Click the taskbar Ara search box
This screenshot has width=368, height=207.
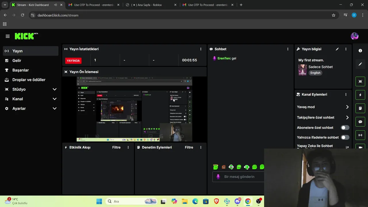click(132, 202)
